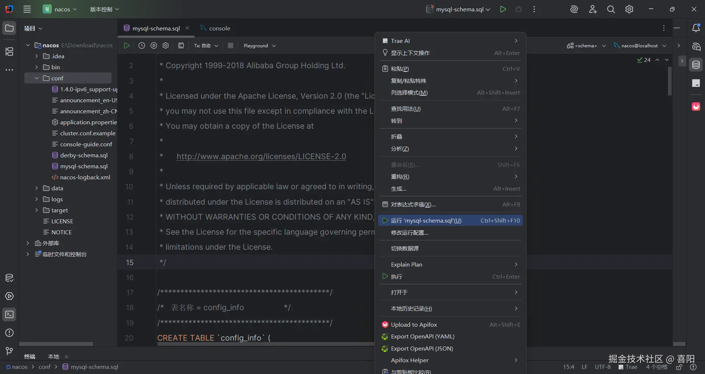Screen dimensions: 705x374
Task: Open the Explain Plan submenu
Action: pyautogui.click(x=451, y=264)
